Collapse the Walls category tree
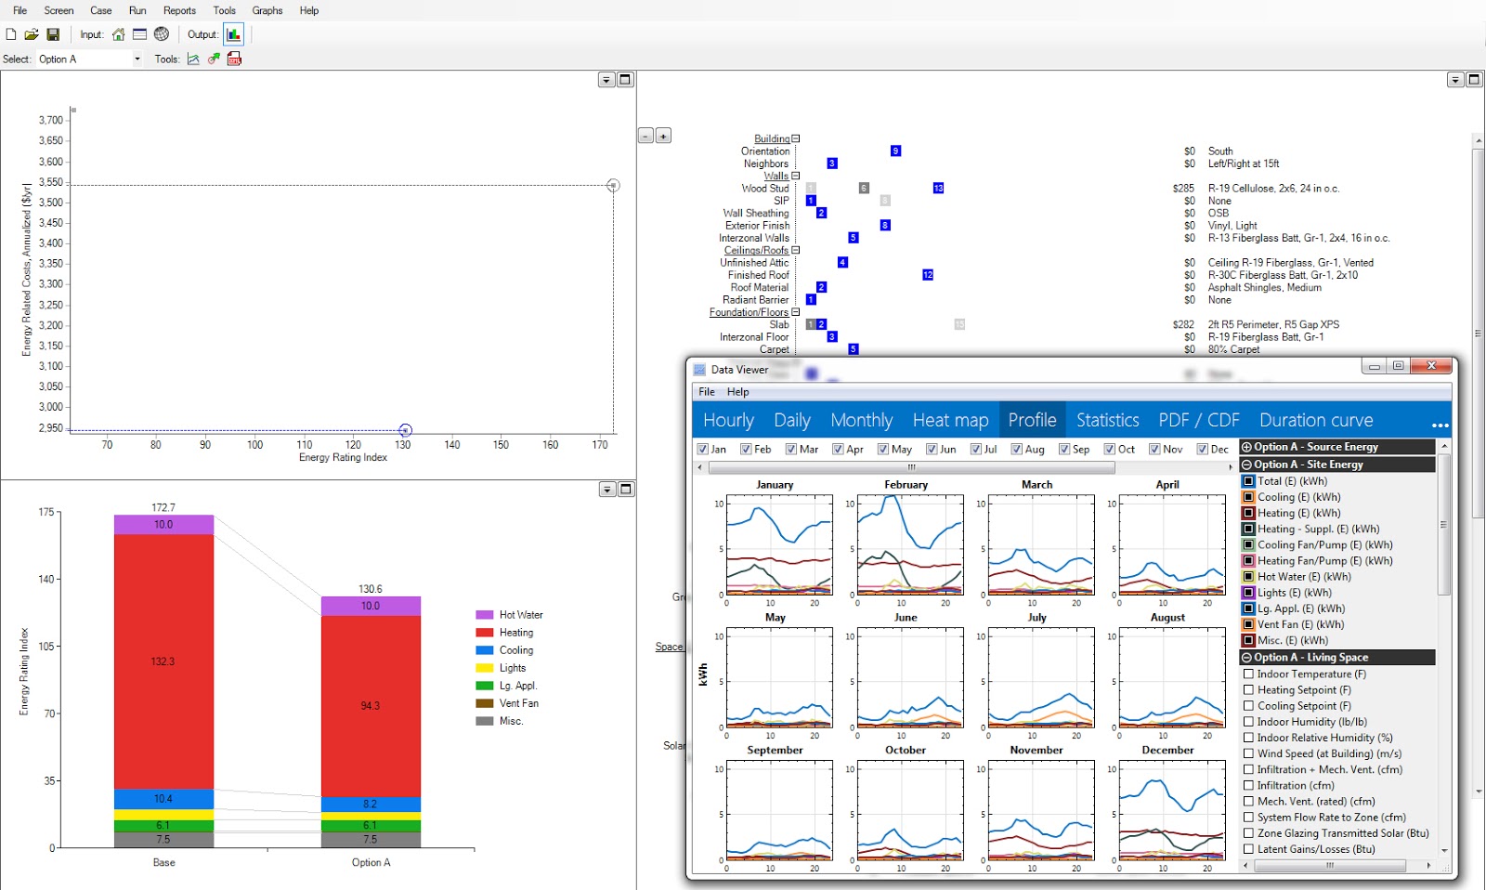The height and width of the screenshot is (890, 1486). point(796,176)
